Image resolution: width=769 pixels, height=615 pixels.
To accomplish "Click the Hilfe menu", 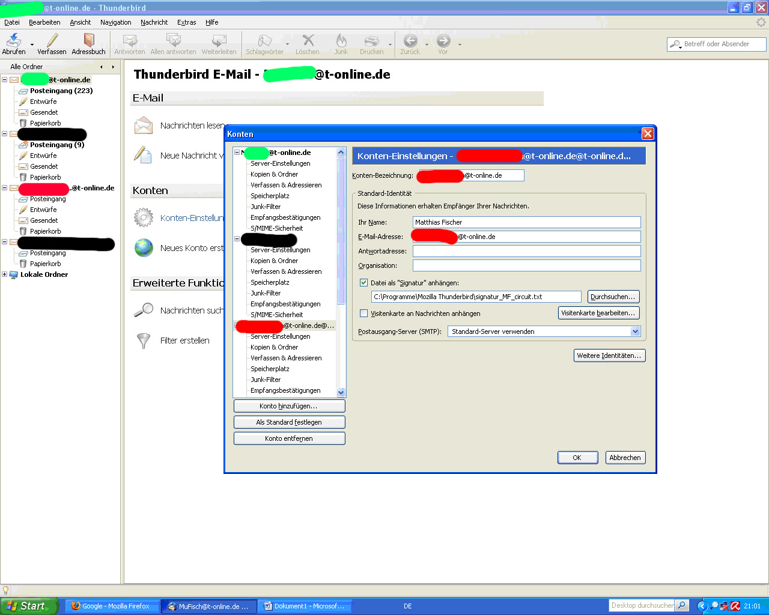I will [212, 22].
